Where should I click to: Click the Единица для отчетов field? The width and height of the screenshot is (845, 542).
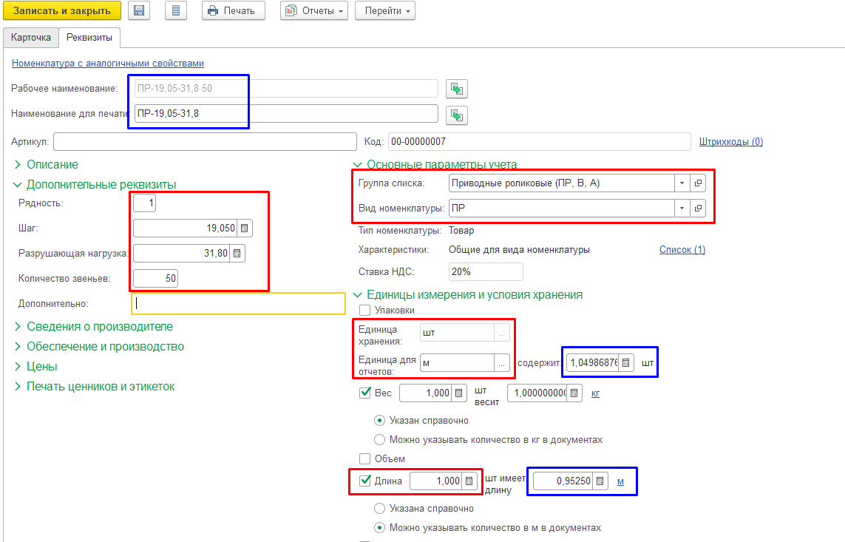tap(457, 363)
